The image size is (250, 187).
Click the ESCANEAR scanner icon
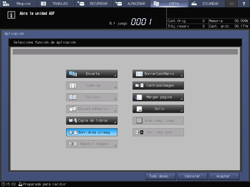pyautogui.click(x=194, y=3)
